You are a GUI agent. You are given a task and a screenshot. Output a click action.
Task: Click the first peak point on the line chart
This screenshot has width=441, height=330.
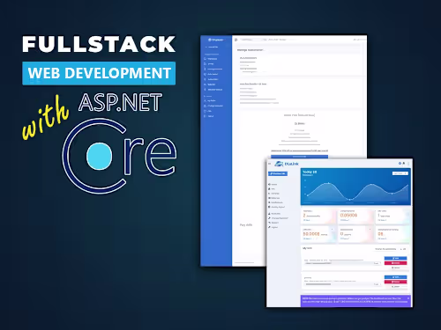pos(329,183)
